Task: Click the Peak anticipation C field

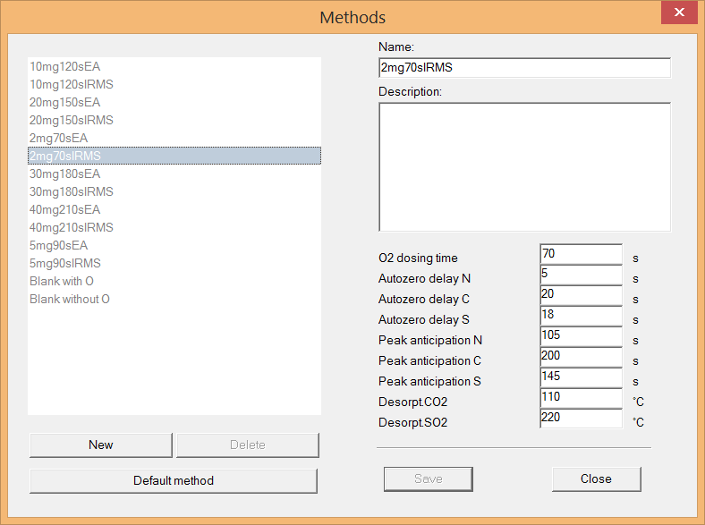Action: tap(581, 359)
